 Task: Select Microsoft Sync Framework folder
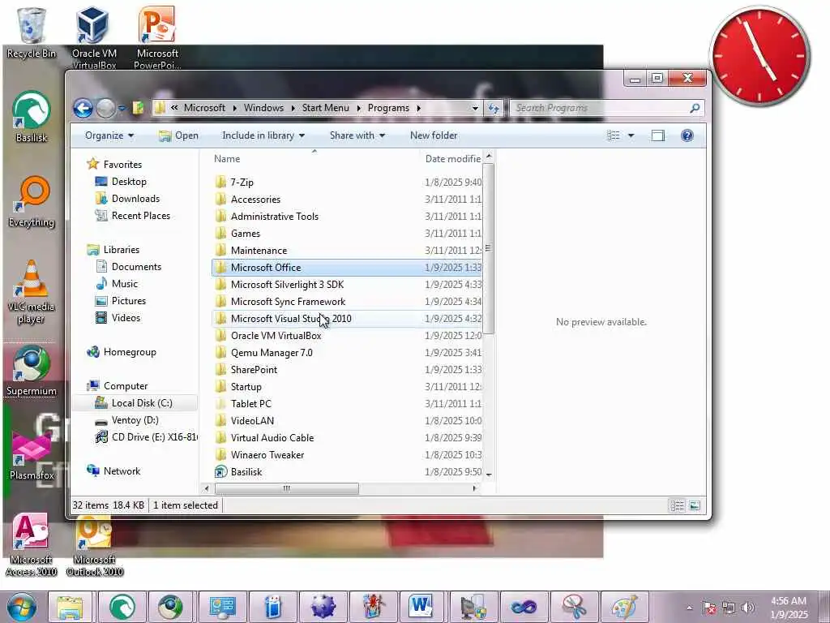(347, 302)
